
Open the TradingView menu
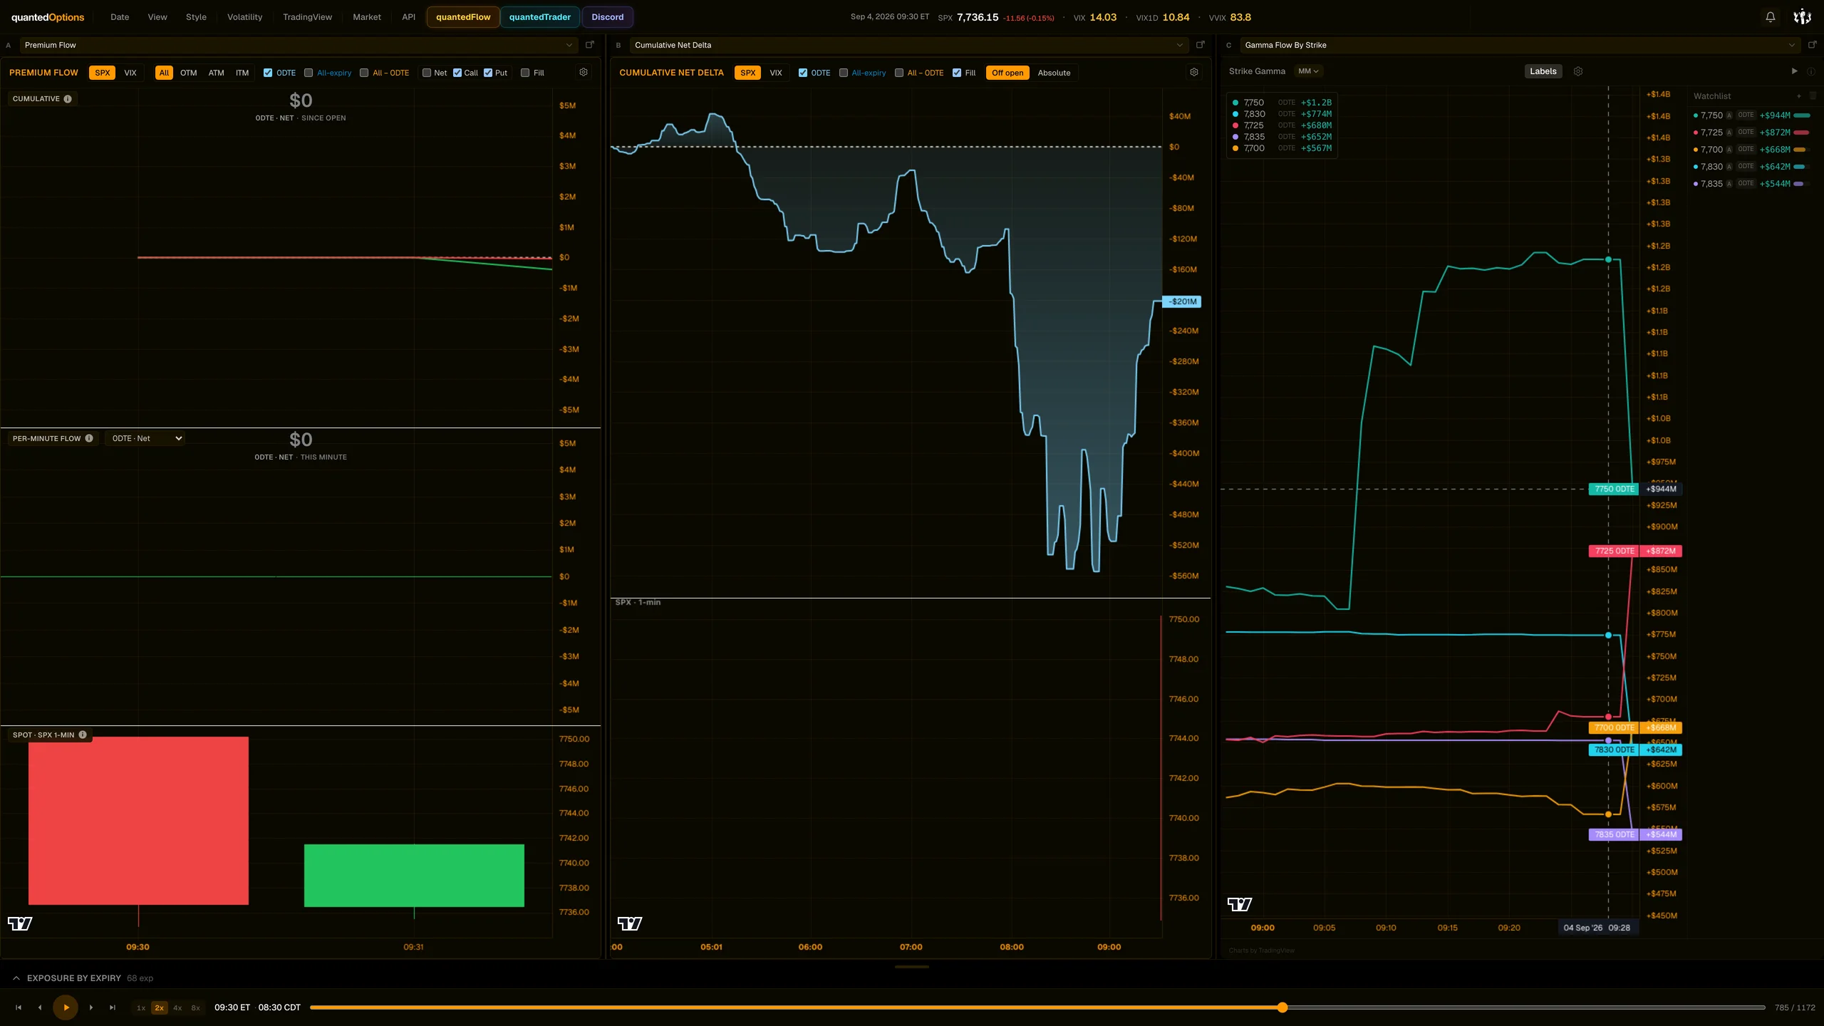pos(307,17)
